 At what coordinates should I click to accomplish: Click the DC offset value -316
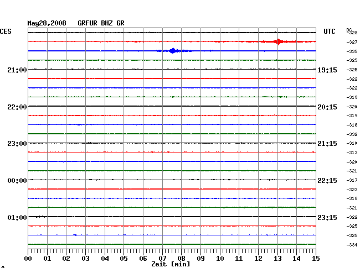pyautogui.click(x=352, y=125)
